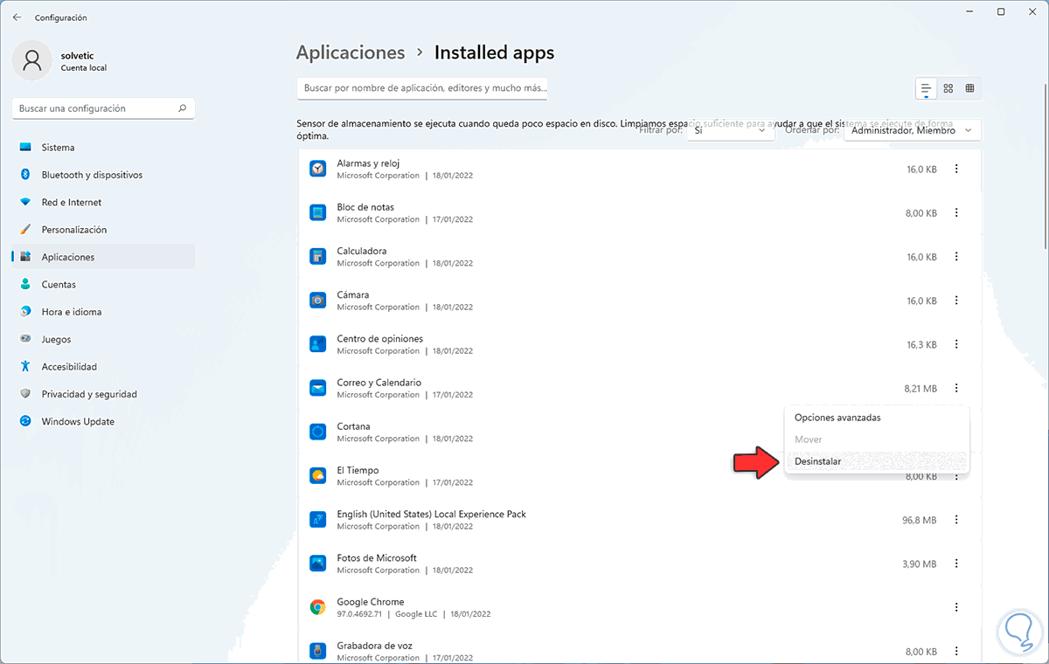
Task: Open Windows Update in sidebar
Action: [78, 422]
